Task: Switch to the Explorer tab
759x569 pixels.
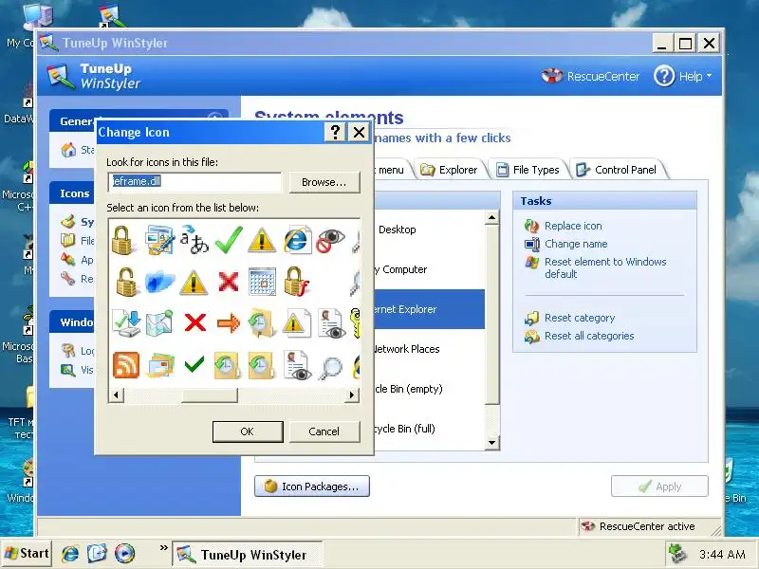Action: point(449,170)
